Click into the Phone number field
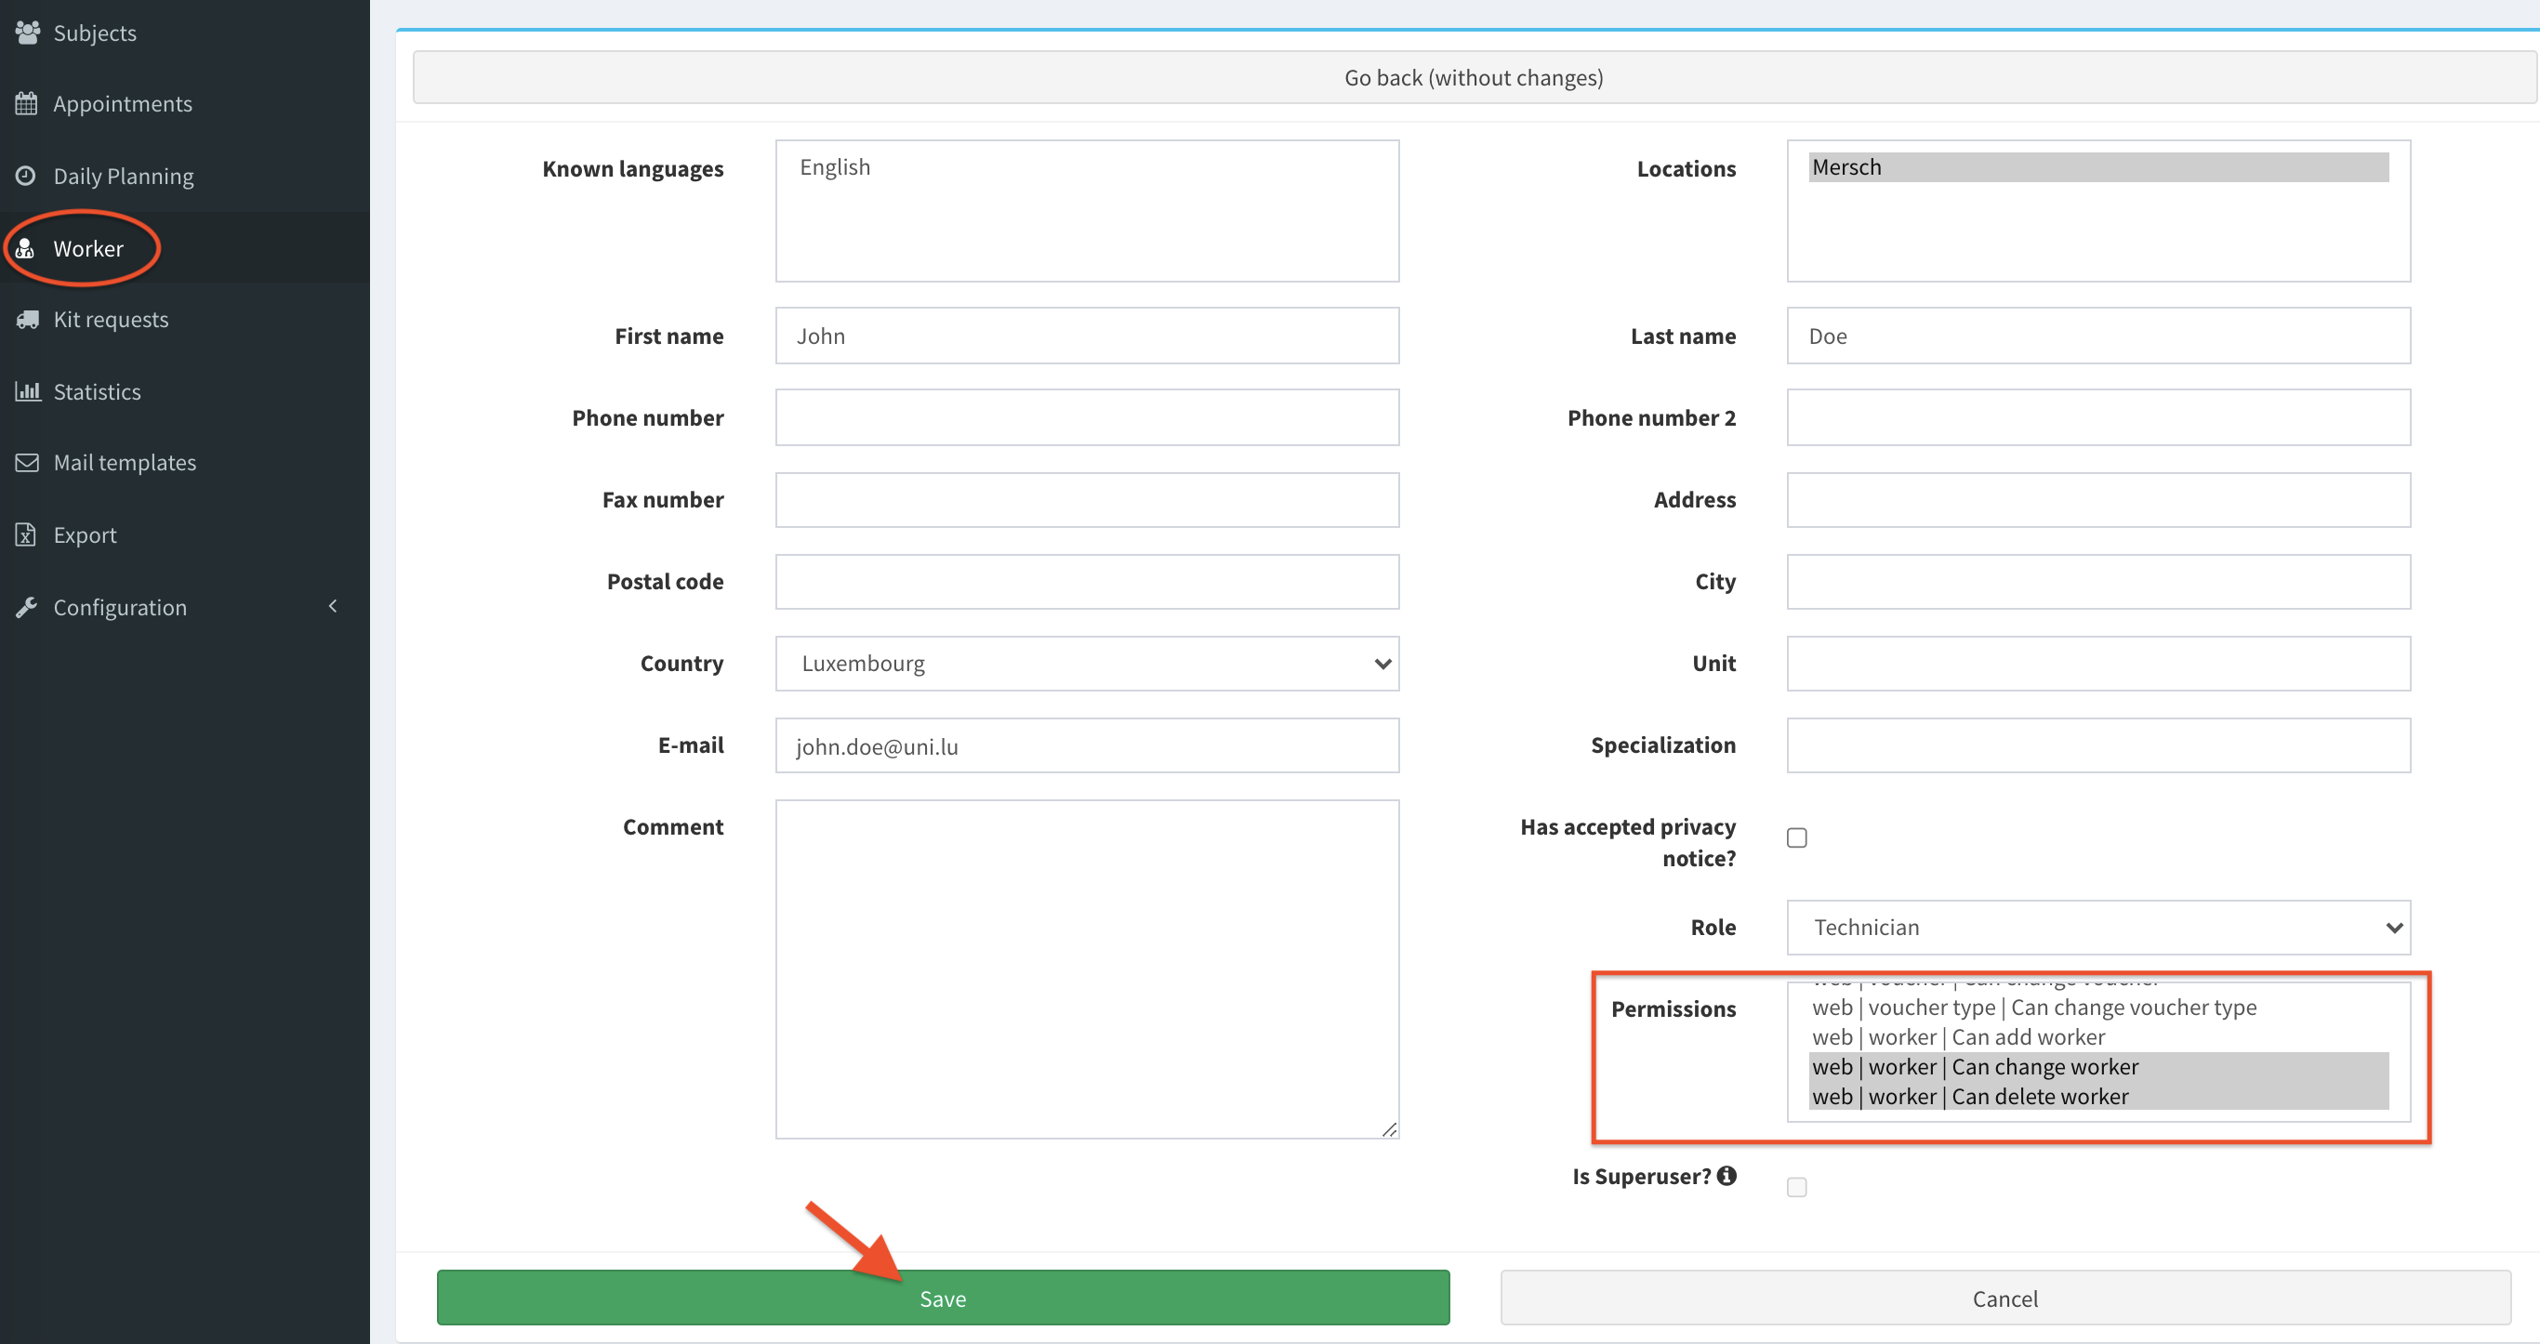 1087,418
